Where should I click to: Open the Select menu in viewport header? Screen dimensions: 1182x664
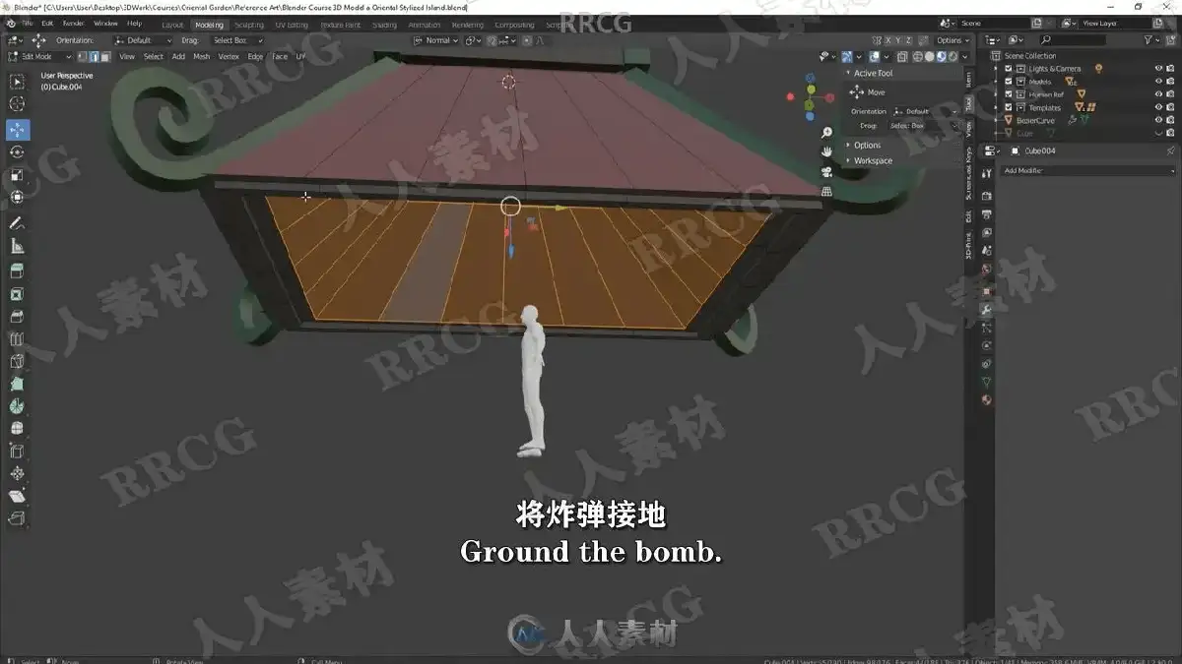point(154,56)
